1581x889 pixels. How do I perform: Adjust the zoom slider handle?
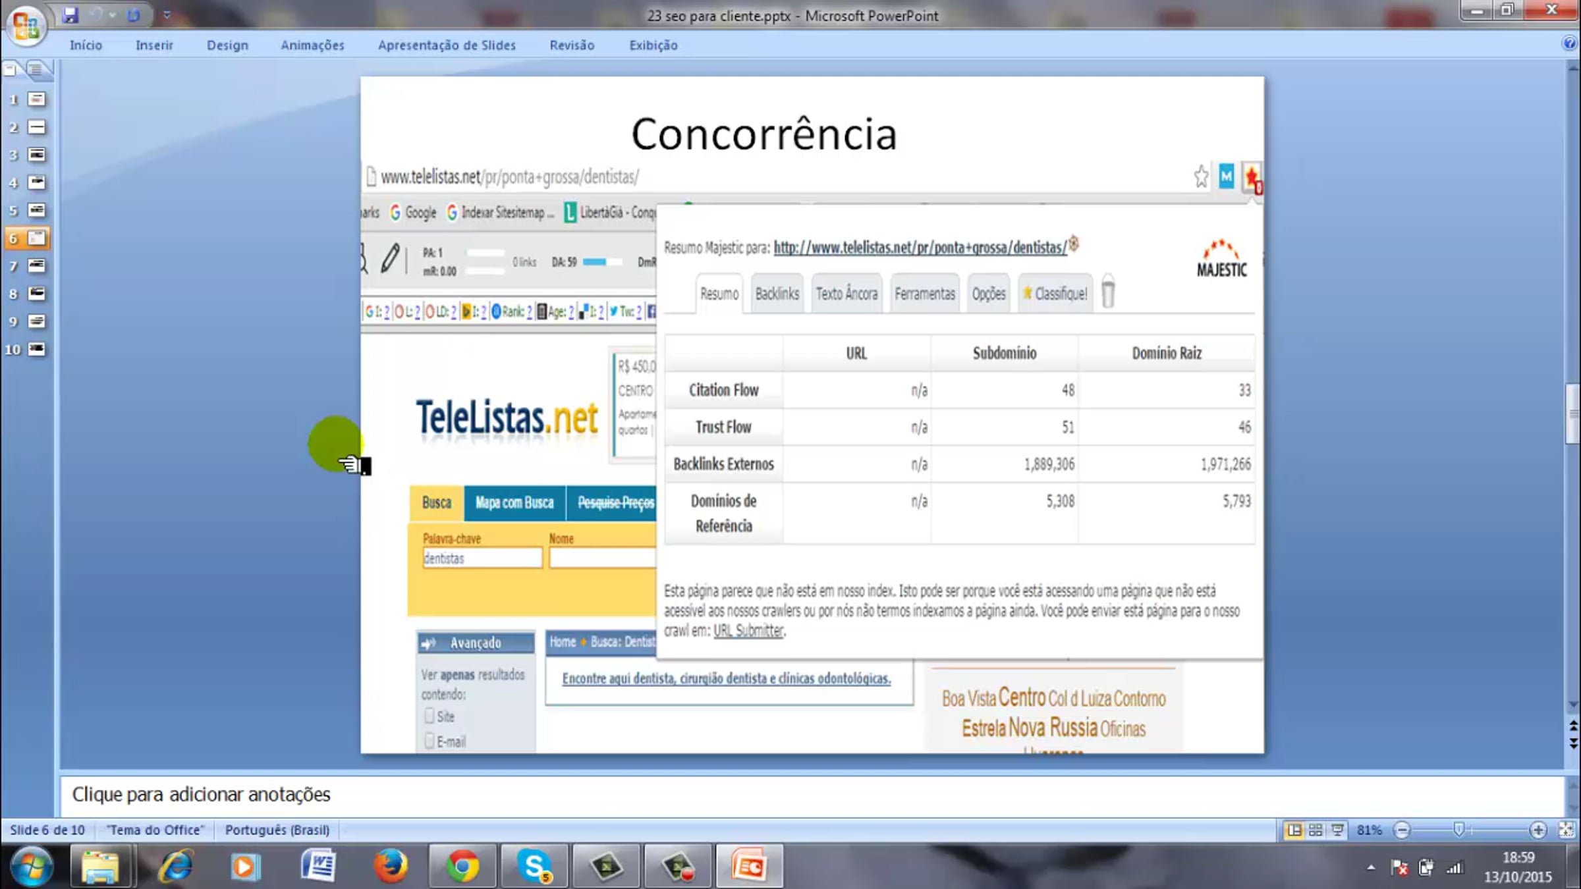point(1458,830)
